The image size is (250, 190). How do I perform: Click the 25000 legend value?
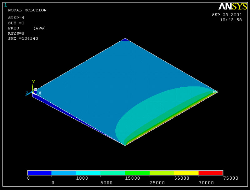coord(157,183)
